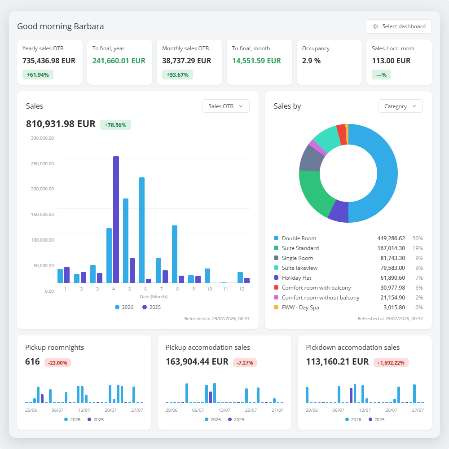This screenshot has height=449, width=449.
Task: Click the 163,904.44 EUR pickup value
Action: tap(197, 361)
